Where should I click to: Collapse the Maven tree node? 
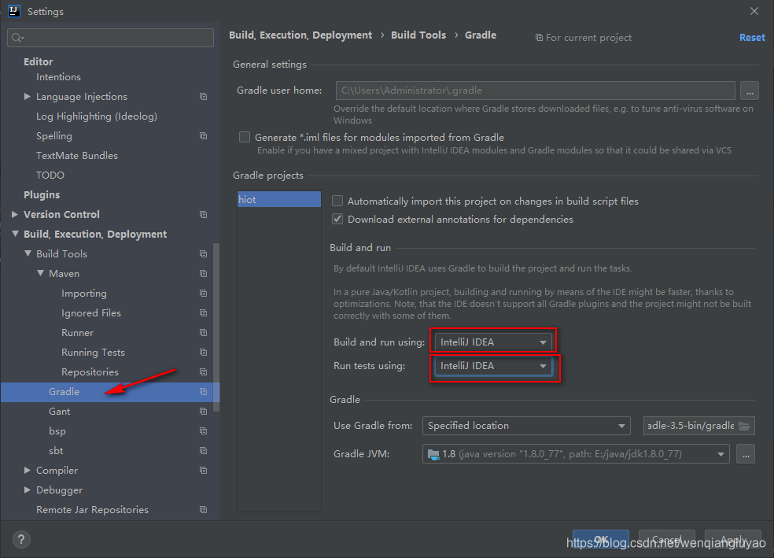(x=40, y=273)
